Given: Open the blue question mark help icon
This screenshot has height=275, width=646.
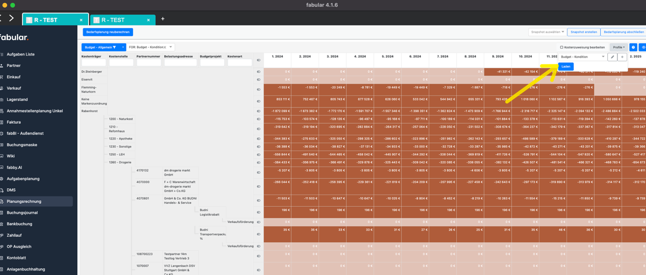Looking at the screenshot, I should 633,47.
